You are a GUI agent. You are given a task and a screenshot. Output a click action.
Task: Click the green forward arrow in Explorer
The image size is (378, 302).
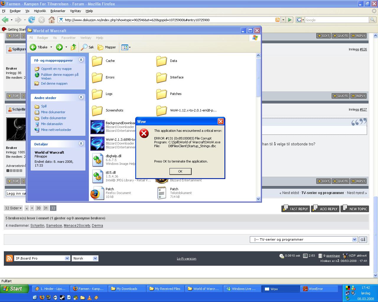point(59,47)
